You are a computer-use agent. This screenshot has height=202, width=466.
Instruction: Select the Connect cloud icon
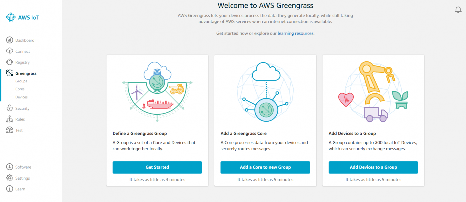pyautogui.click(x=10, y=51)
